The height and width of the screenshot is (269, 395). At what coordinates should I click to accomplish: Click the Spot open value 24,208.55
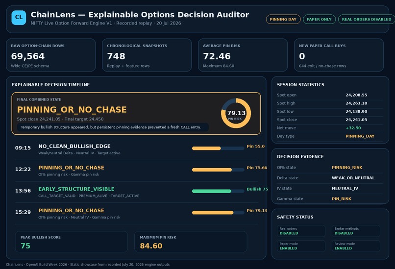coord(356,95)
